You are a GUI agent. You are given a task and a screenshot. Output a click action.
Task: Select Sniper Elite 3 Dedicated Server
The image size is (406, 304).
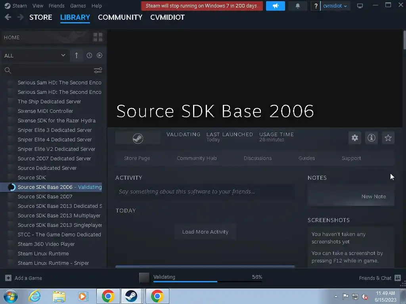pos(55,130)
